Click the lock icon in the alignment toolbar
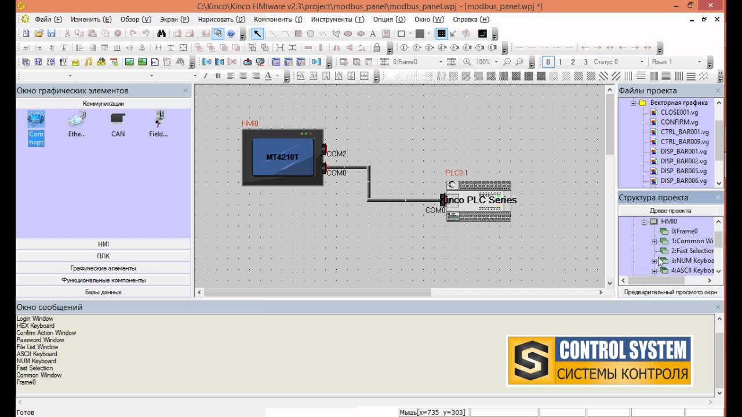Image resolution: width=742 pixels, height=417 pixels. tap(376, 47)
